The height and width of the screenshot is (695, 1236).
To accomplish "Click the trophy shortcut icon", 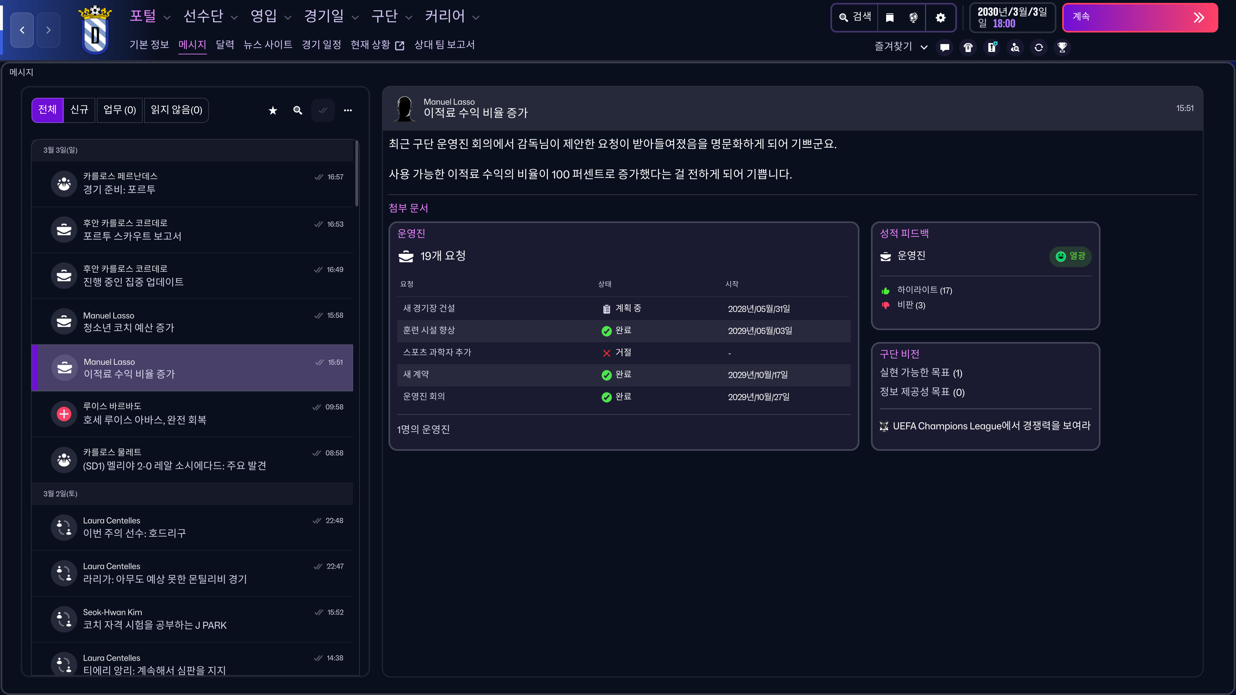I will (x=1062, y=47).
